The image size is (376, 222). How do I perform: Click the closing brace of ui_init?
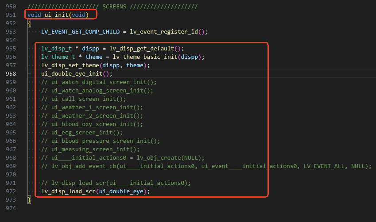(29, 199)
